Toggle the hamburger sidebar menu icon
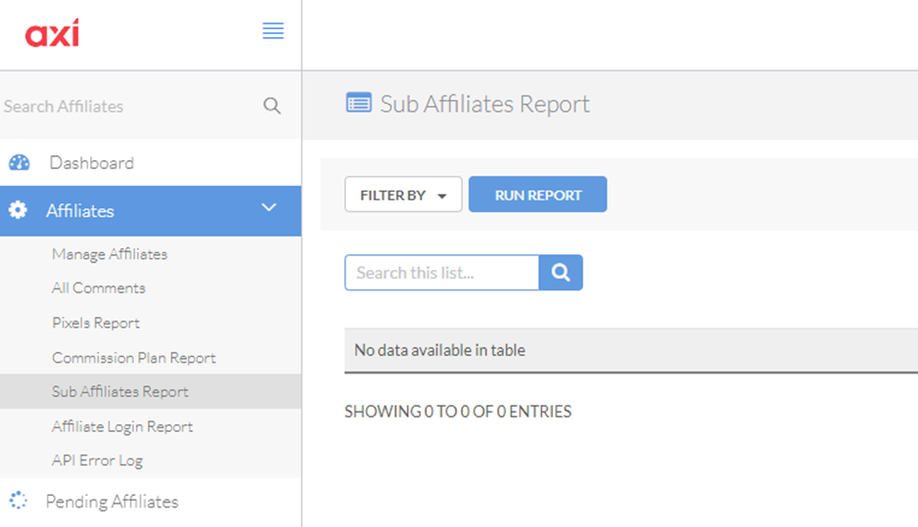Screen dimensions: 918x527 (x=273, y=30)
